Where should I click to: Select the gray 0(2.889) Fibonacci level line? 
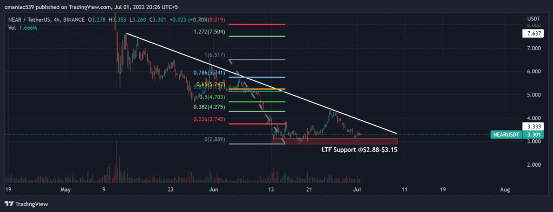257,143
